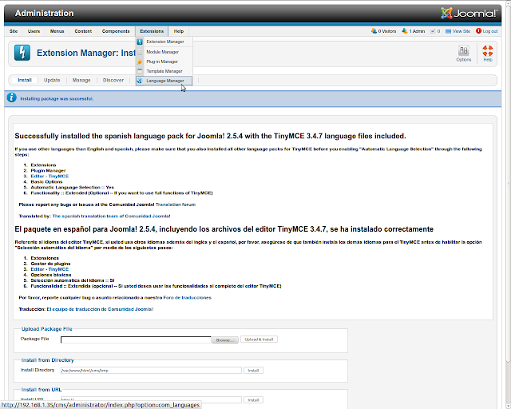This screenshot has height=409, width=511.
Task: Click the 'Basic Options' list item text
Action: pyautogui.click(x=46, y=181)
